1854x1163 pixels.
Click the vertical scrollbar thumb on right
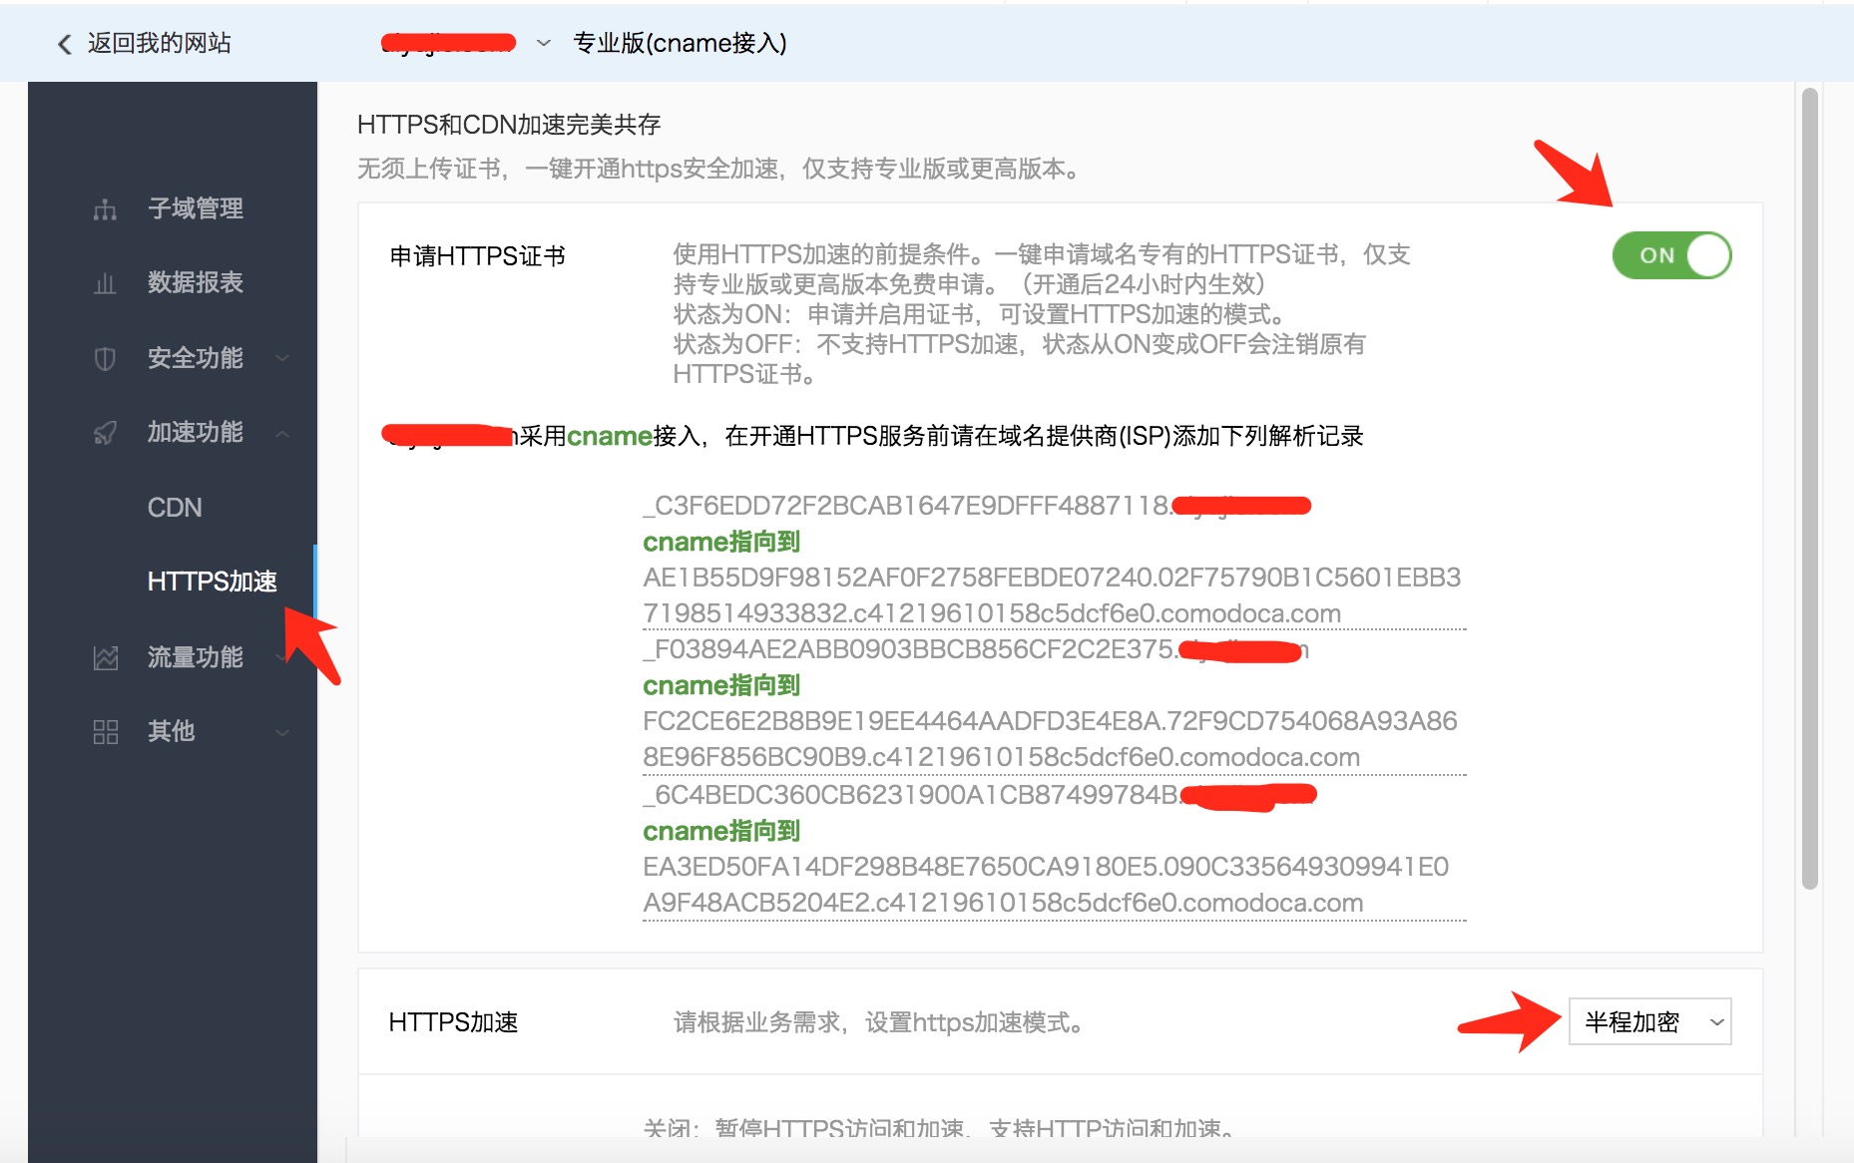1809,489
